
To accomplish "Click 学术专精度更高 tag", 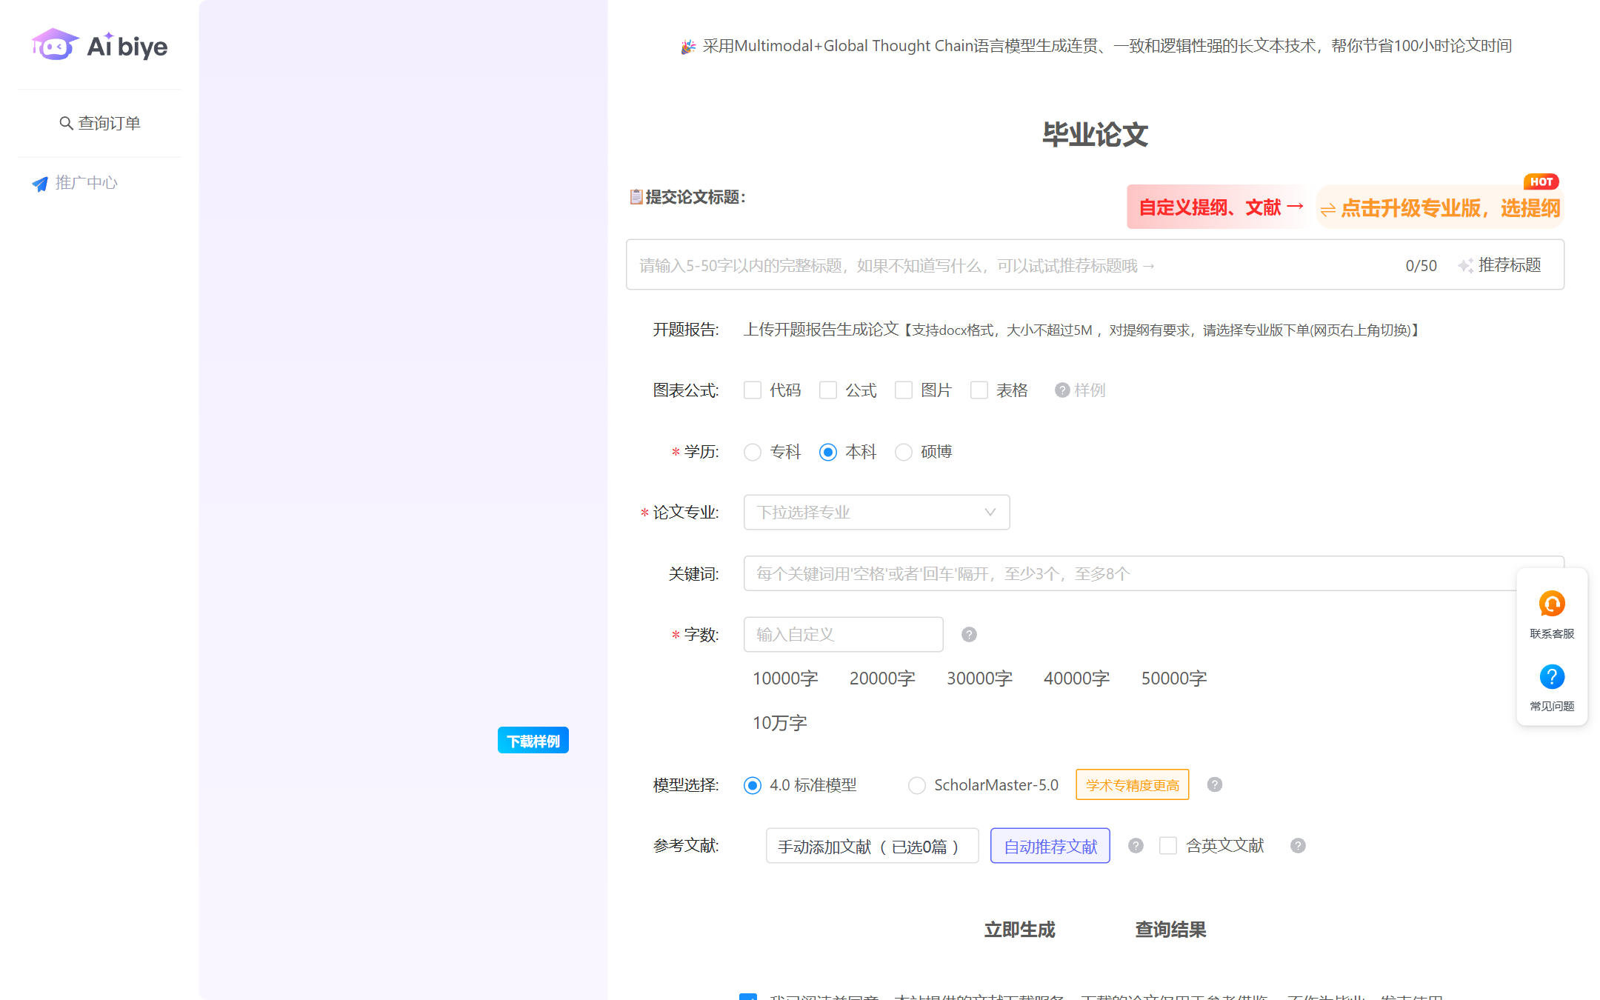I will tap(1133, 785).
